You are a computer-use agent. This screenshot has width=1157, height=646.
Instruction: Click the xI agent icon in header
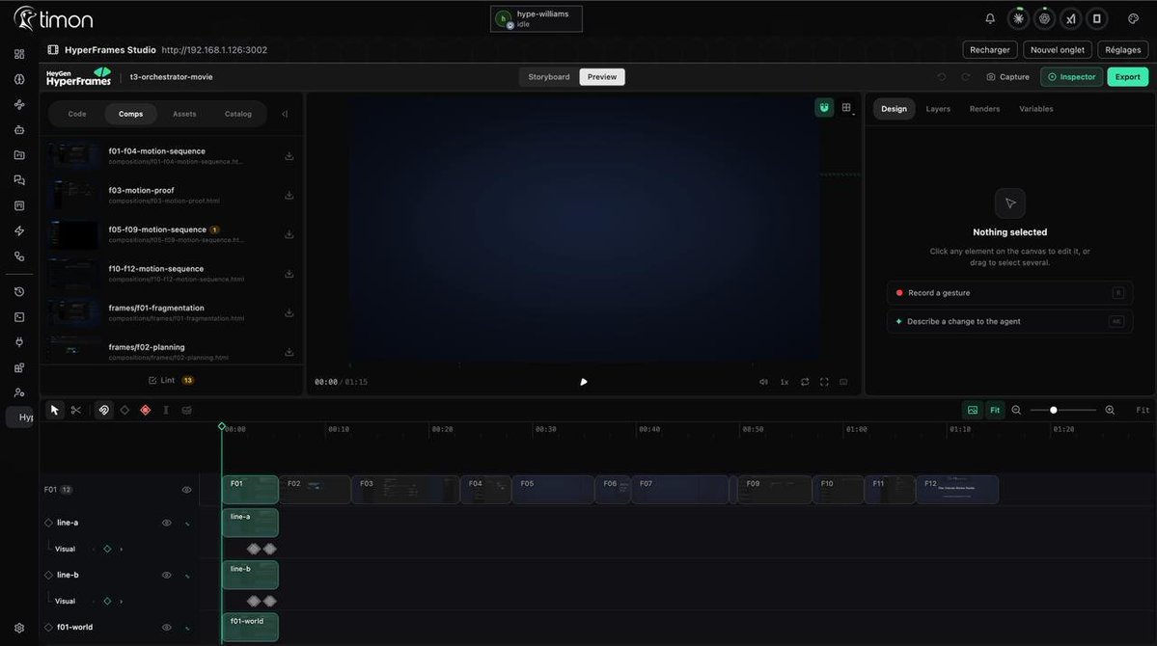(x=1071, y=18)
